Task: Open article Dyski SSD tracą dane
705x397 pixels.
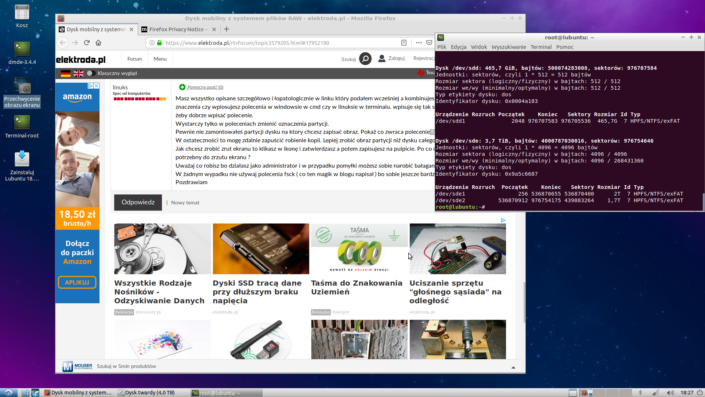Action: (x=257, y=292)
